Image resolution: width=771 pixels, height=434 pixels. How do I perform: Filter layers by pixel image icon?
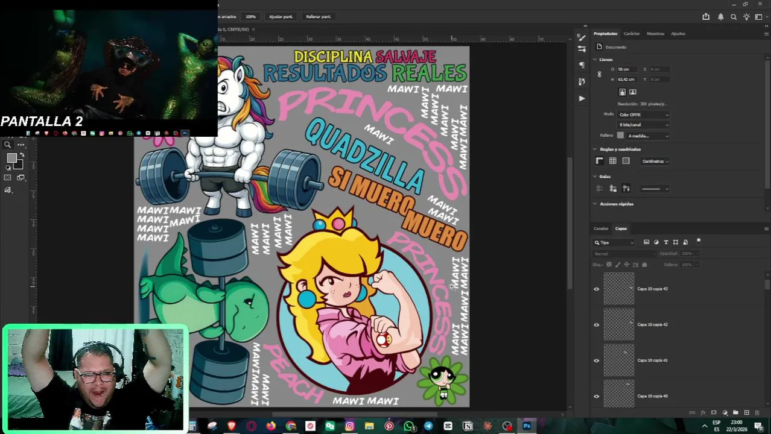pyautogui.click(x=646, y=242)
